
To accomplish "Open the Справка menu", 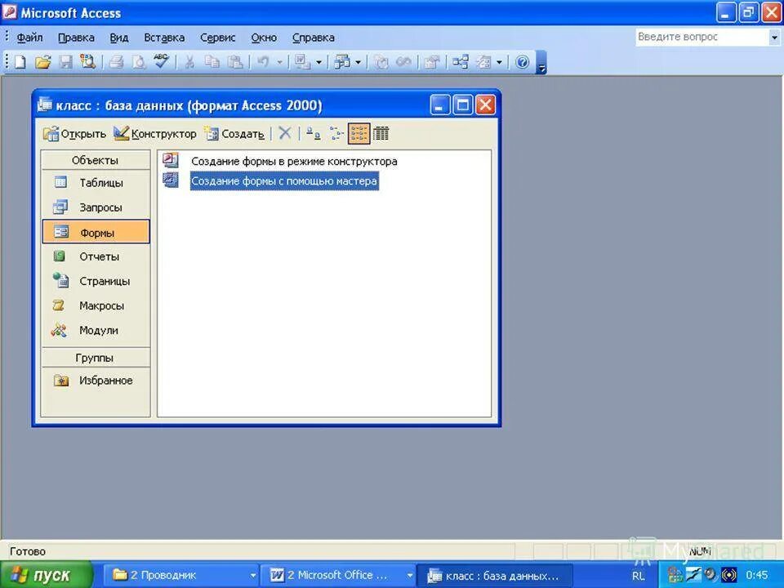I will (313, 38).
